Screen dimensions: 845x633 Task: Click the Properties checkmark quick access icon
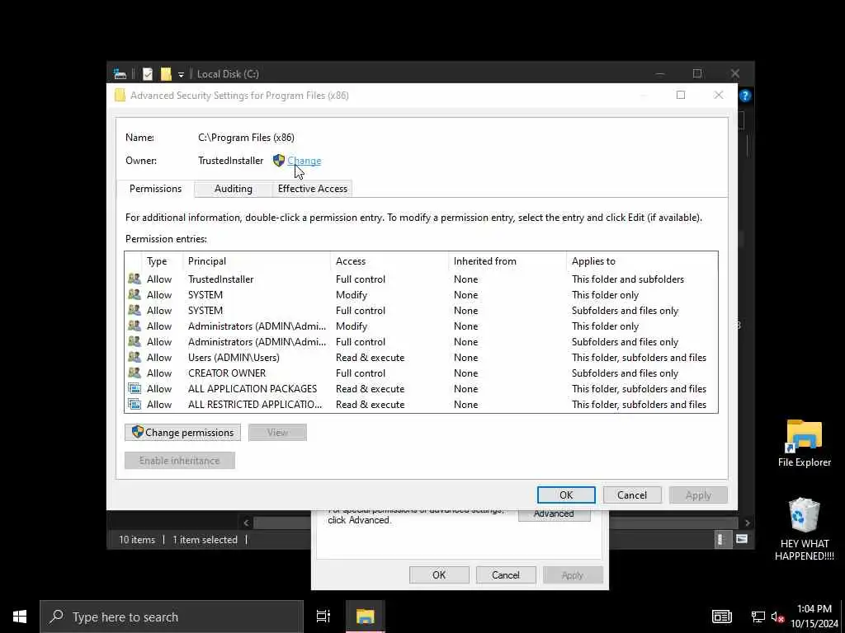pyautogui.click(x=147, y=73)
